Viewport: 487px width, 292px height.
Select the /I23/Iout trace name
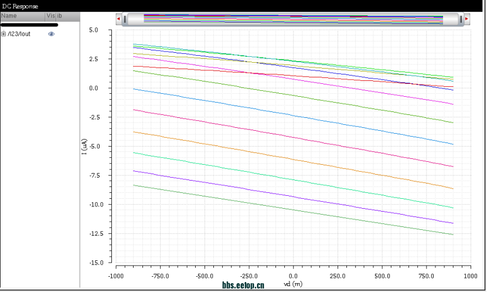[x=19, y=34]
